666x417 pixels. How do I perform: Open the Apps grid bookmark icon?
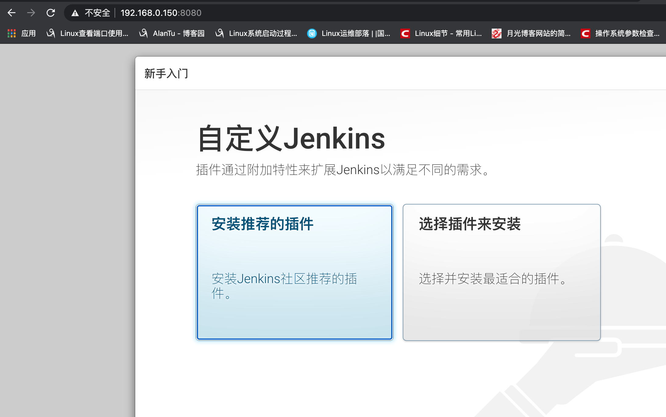pyautogui.click(x=12, y=33)
